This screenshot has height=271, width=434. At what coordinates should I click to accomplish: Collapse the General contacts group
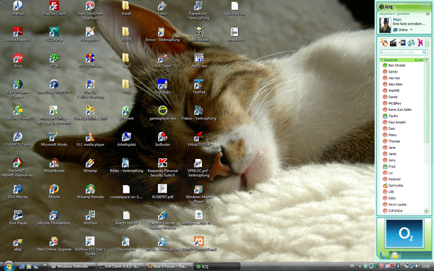pyautogui.click(x=382, y=60)
